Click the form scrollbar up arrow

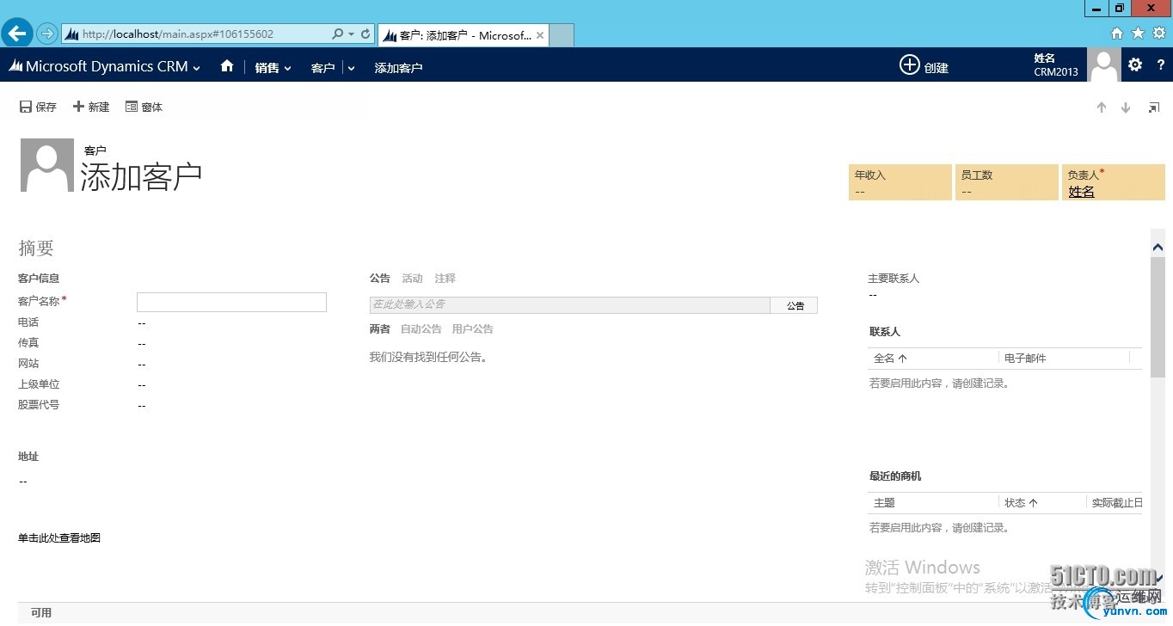(1158, 248)
